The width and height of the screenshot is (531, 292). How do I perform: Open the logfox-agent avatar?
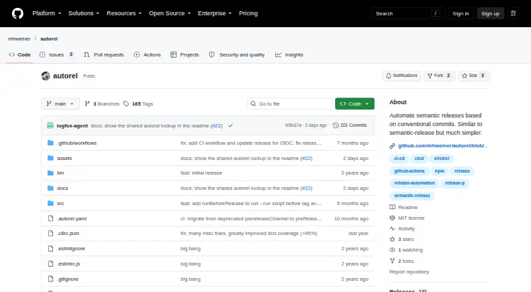click(x=50, y=125)
